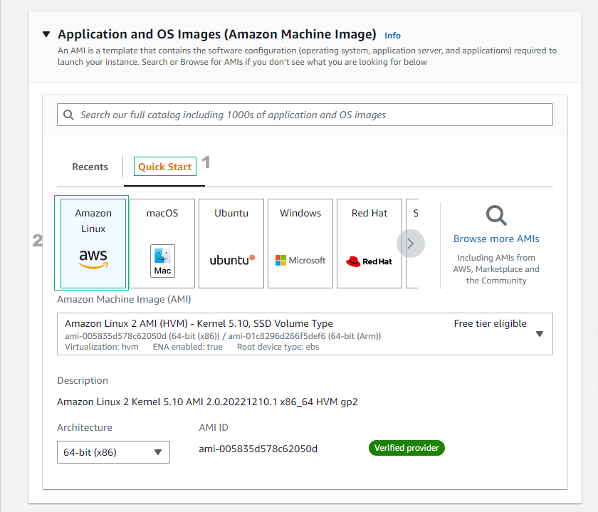Click the Architecture field label
The width and height of the screenshot is (598, 512).
[85, 427]
